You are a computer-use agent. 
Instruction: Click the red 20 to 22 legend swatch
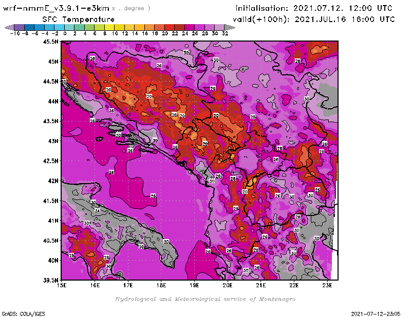tap(170, 28)
